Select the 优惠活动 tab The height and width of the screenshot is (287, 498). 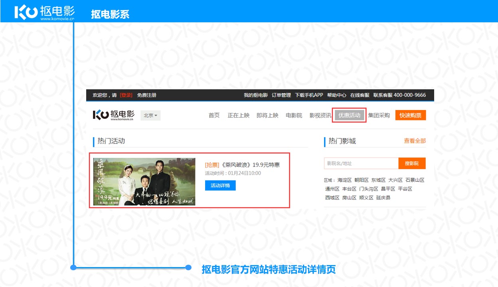350,116
